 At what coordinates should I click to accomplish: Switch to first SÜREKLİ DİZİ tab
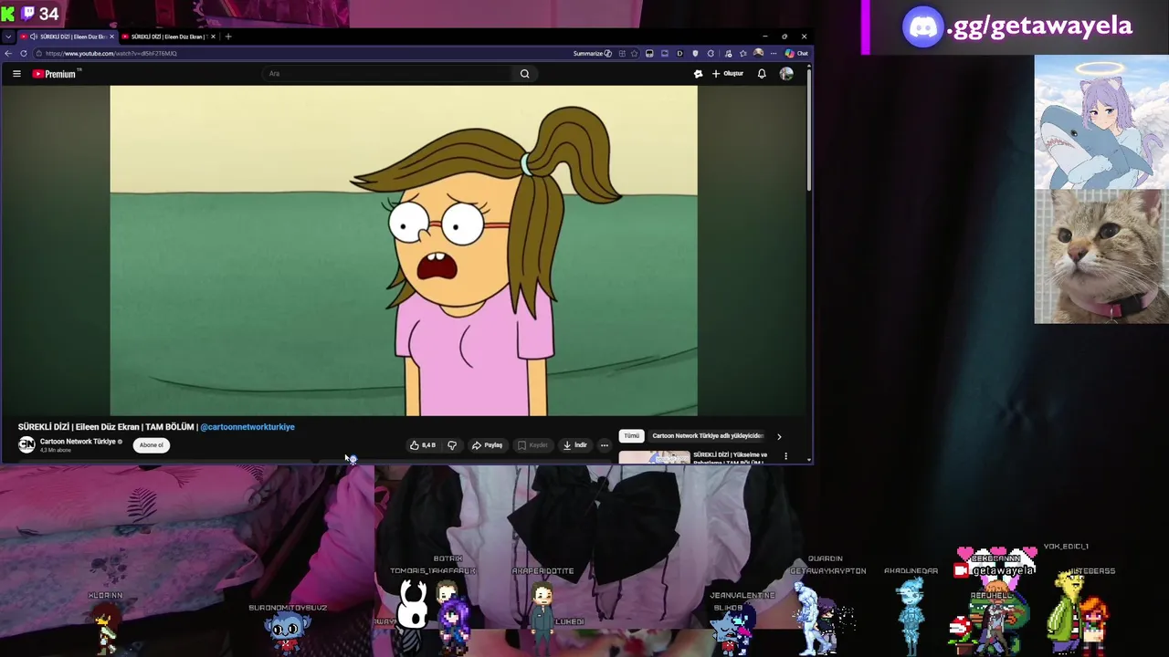68,36
